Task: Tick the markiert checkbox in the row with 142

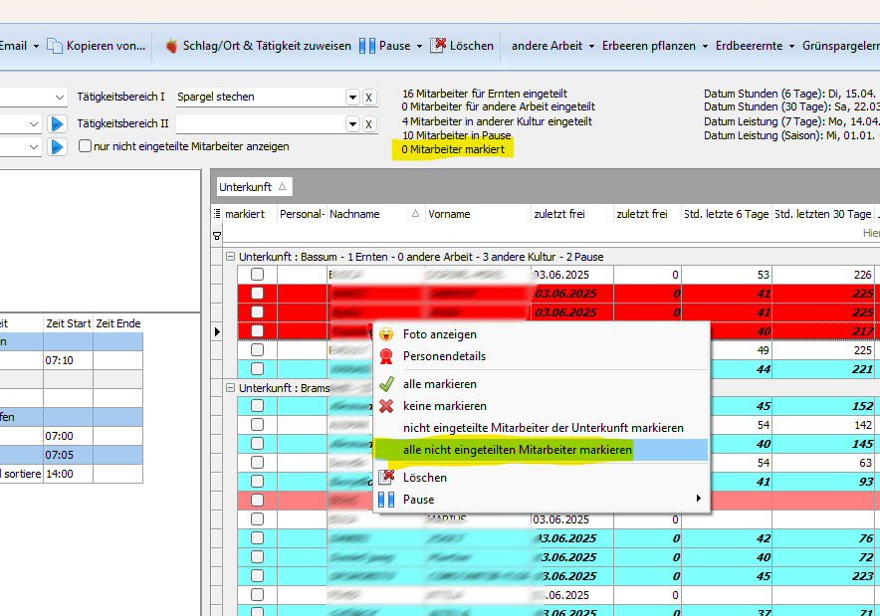Action: tap(257, 425)
